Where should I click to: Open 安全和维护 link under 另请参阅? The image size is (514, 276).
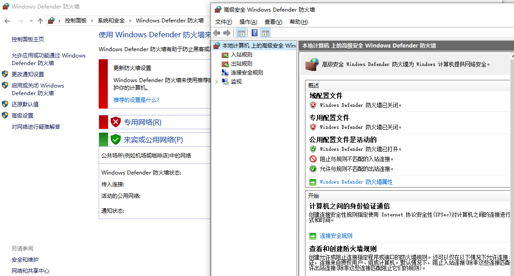pos(25,259)
